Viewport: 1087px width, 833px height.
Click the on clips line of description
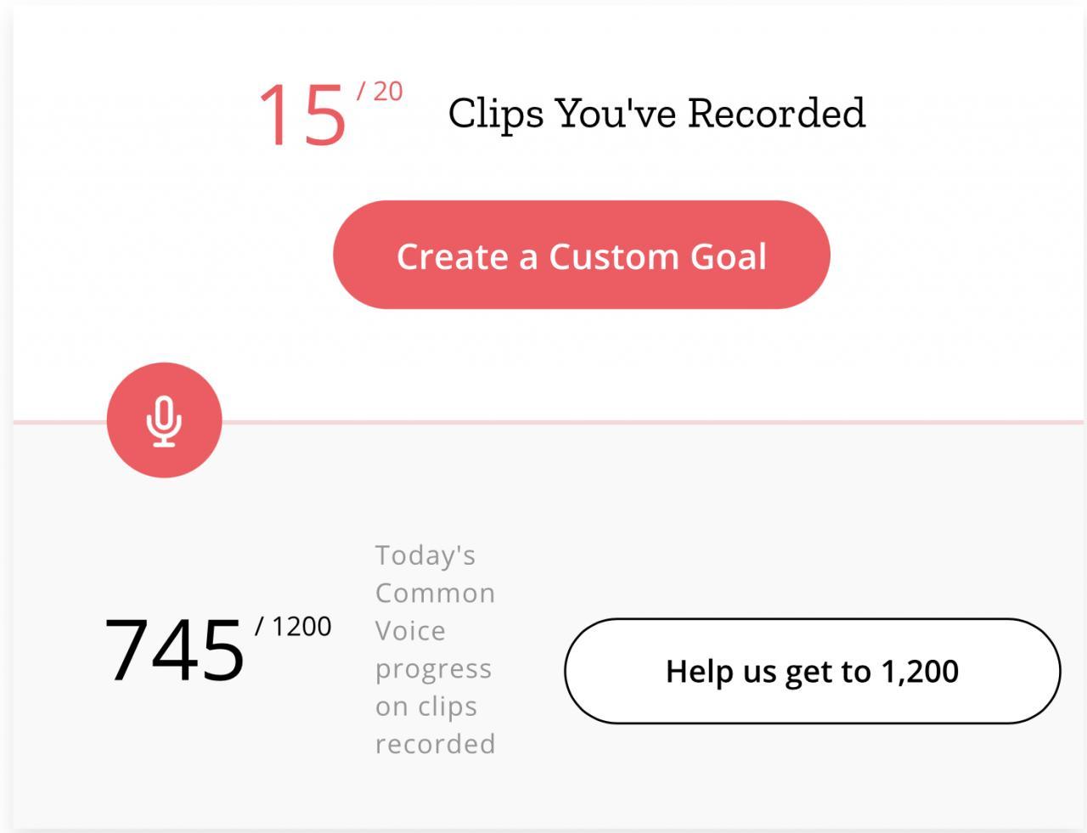point(426,706)
